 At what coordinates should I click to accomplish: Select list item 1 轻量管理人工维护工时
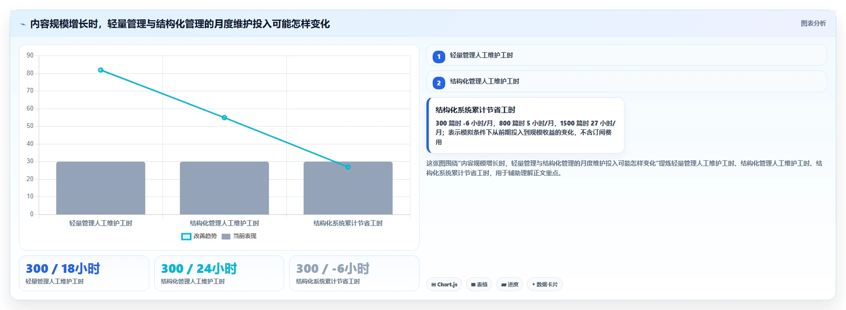[627, 56]
